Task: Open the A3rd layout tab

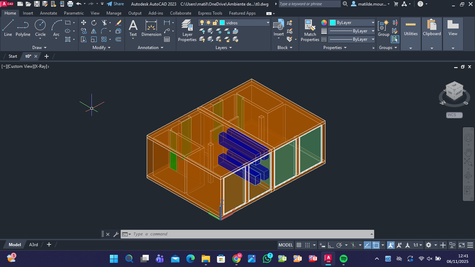Action: pos(33,245)
